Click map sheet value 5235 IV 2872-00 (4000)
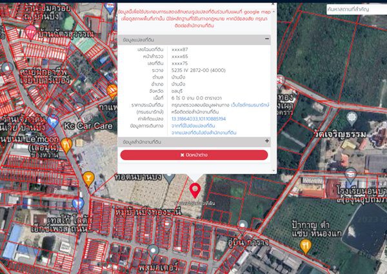The image size is (387, 274). pyautogui.click(x=199, y=70)
